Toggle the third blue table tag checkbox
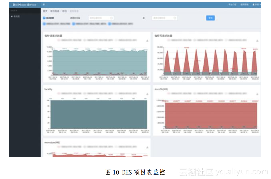Viewport: 271px width, 179px height. tap(110, 24)
